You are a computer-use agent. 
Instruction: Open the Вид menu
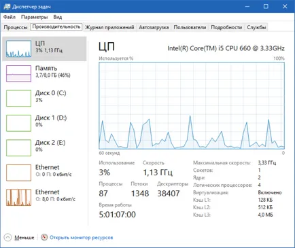click(58, 17)
